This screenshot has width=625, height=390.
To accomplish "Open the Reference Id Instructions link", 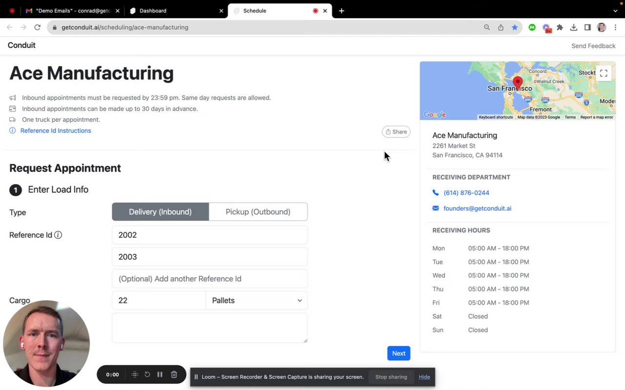I will 56,131.
